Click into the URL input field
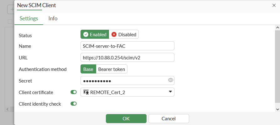Image resolution: width=280 pixels, height=125 pixels. click(x=127, y=57)
